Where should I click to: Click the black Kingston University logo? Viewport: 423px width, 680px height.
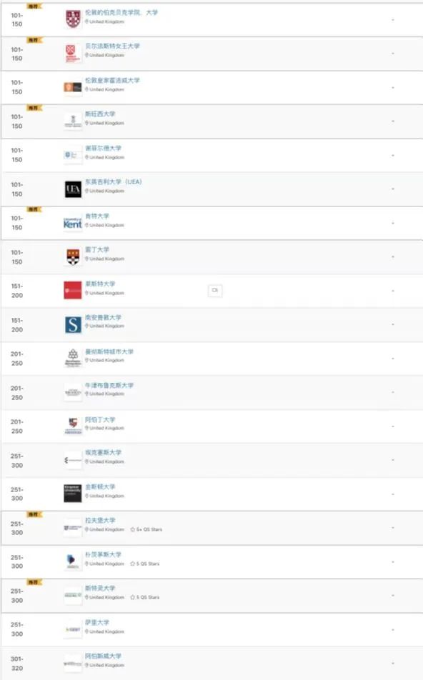(73, 494)
